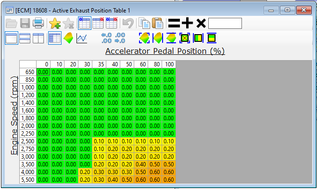The width and height of the screenshot is (317, 189).
Task: Add table to favorites using star-plus icon
Action: pyautogui.click(x=54, y=23)
